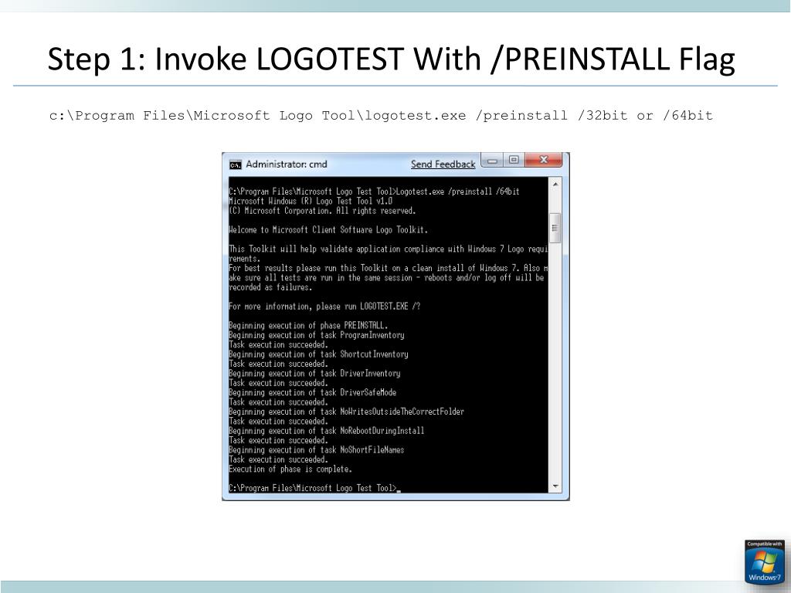Click the 'task NoShortFileNames' line
Image resolution: width=791 pixels, height=593 pixels.
(316, 450)
